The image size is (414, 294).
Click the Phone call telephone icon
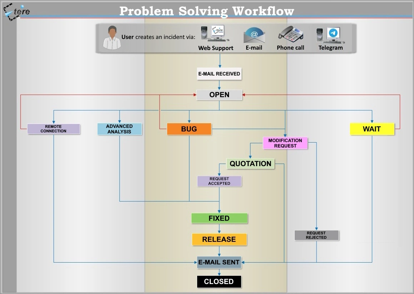tap(290, 34)
